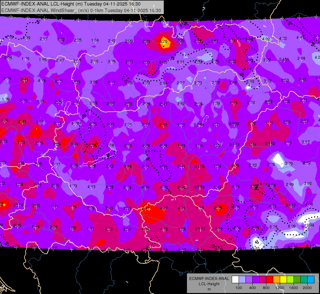This screenshot has height=294, width=320.
Task: Click the wind shear value 0.947
Action: tap(200, 229)
